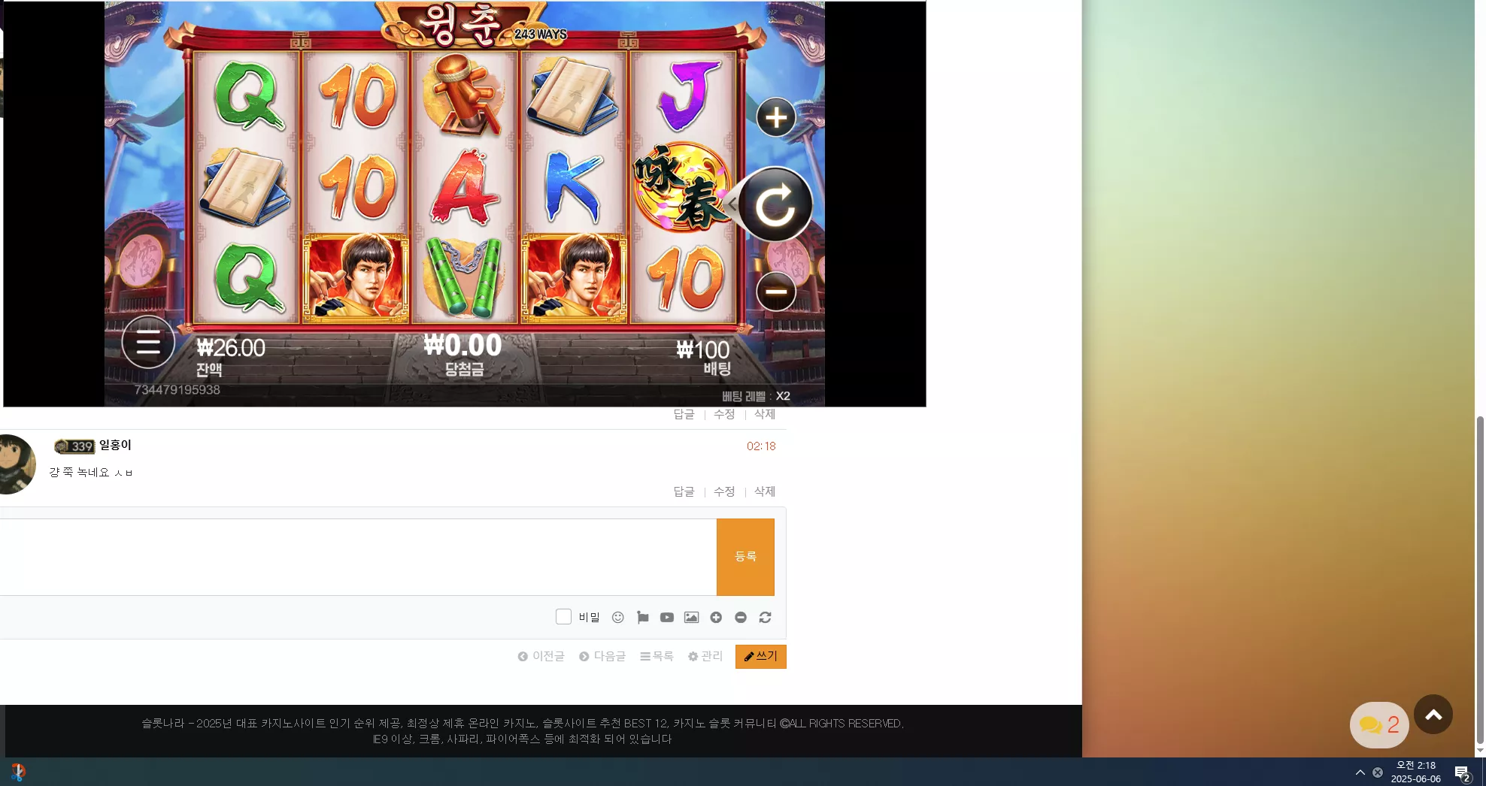Click 삭제 under the slot game image comment

click(x=765, y=414)
